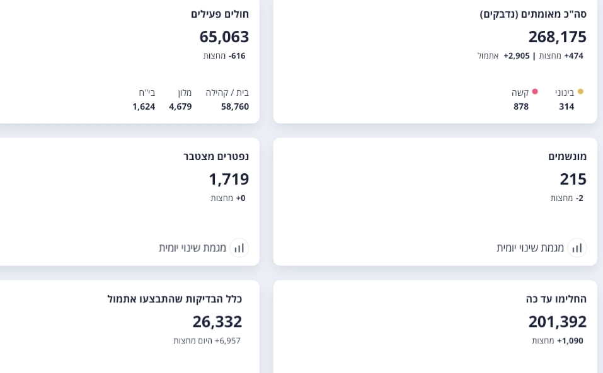Click the בי"ח value 1,624
The image size is (603, 373).
[x=144, y=106]
